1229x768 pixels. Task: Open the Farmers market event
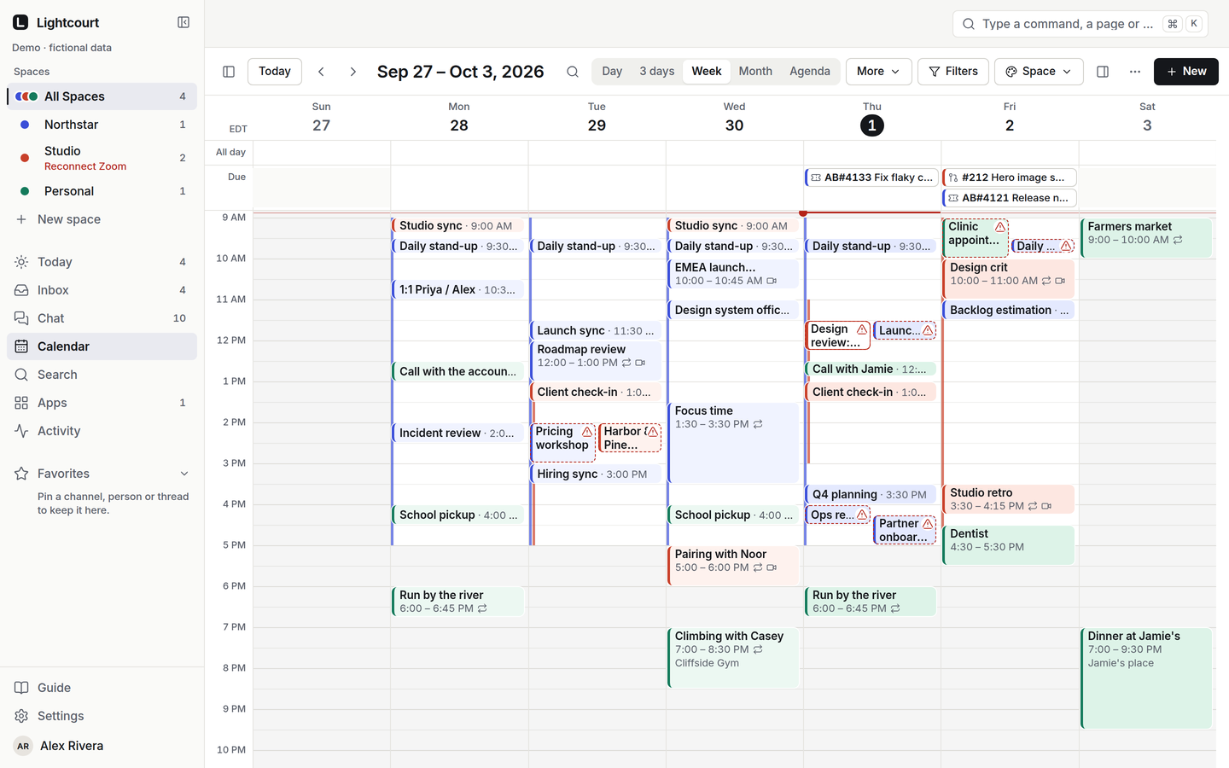(1146, 238)
